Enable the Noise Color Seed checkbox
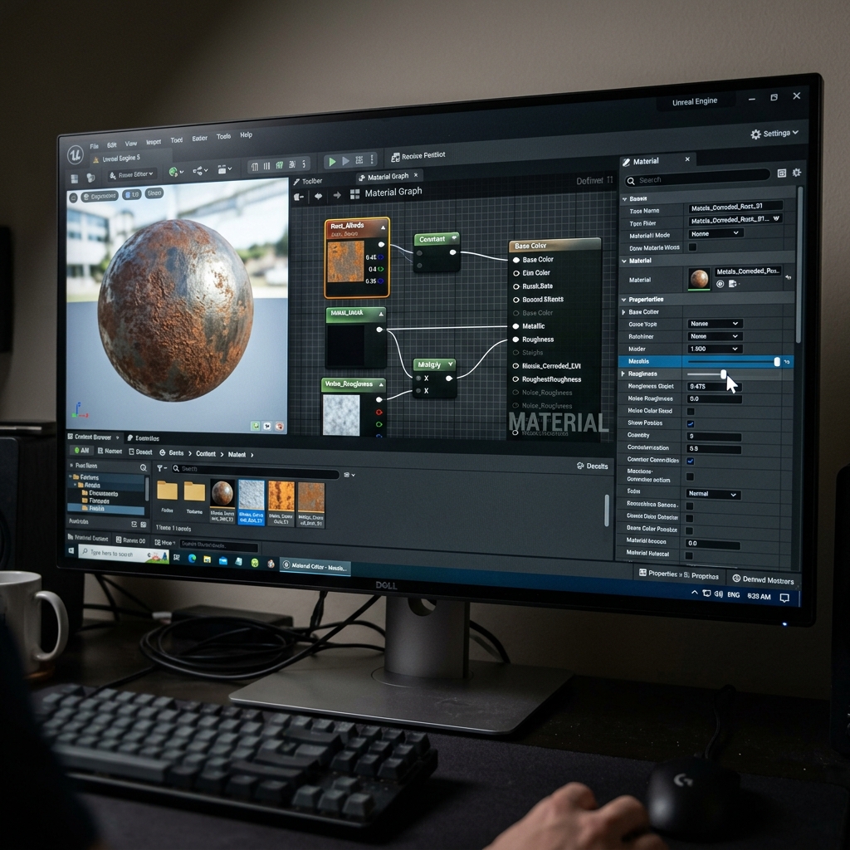Viewport: 850px width, 850px height. tap(691, 412)
